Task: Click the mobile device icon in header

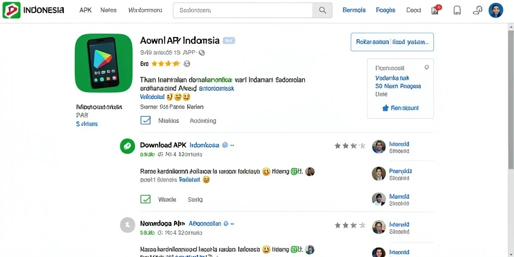Action: coord(457,10)
